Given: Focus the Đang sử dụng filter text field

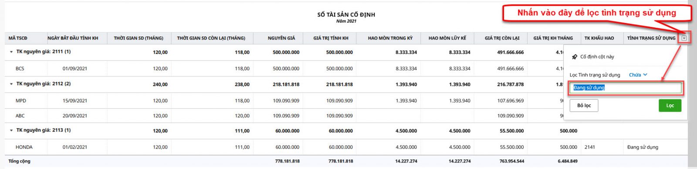Looking at the screenshot, I should click(626, 88).
